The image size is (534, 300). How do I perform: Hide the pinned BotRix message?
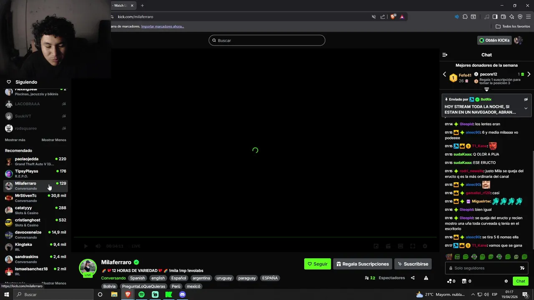pyautogui.click(x=526, y=100)
